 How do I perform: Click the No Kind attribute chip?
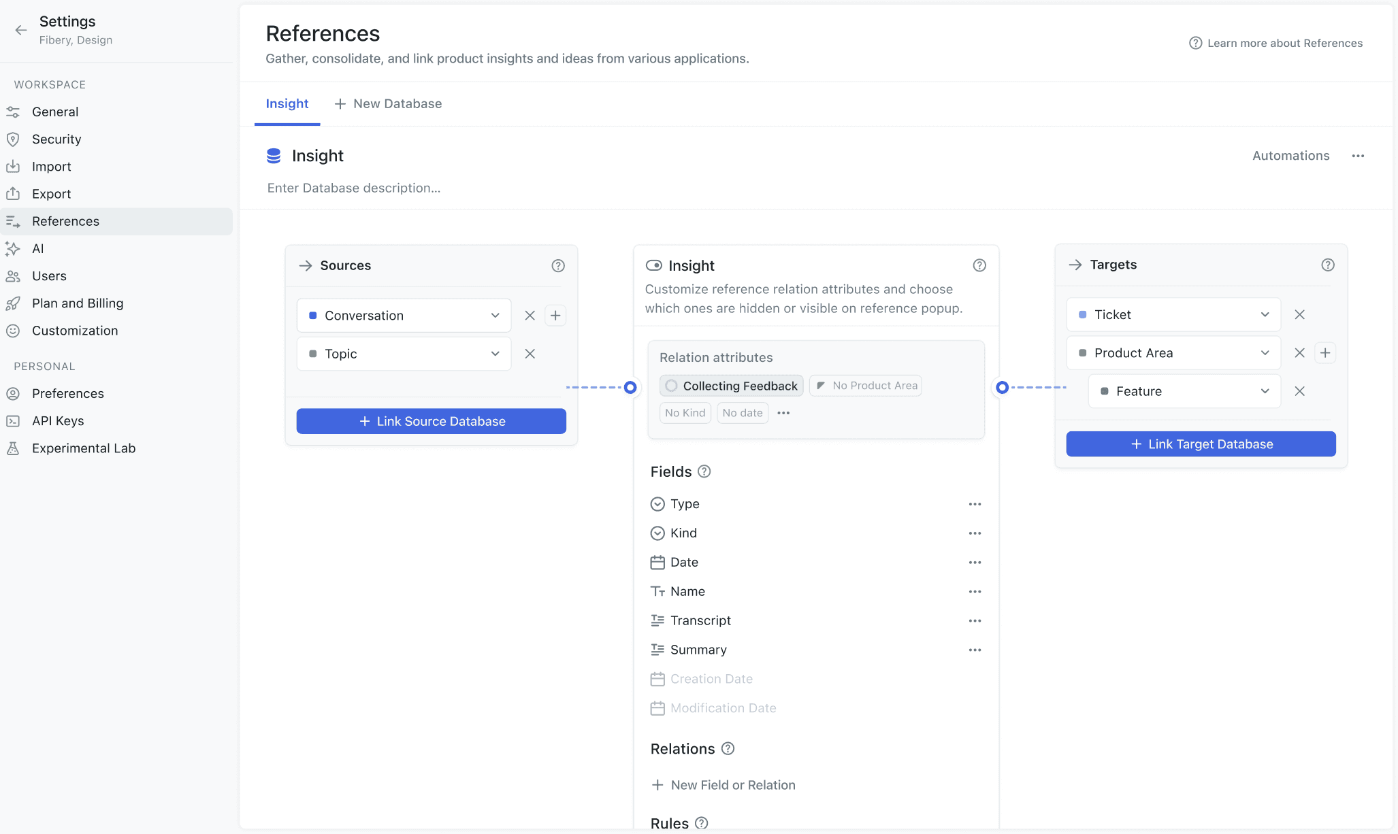(685, 413)
